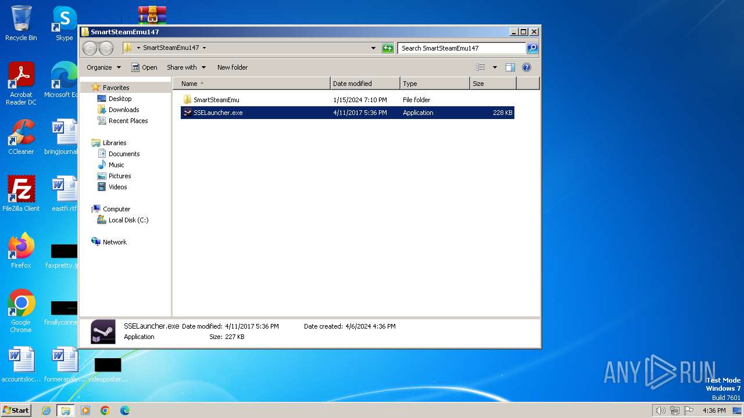The width and height of the screenshot is (744, 418).
Task: Launch Firefox from the desktop
Action: [x=21, y=250]
